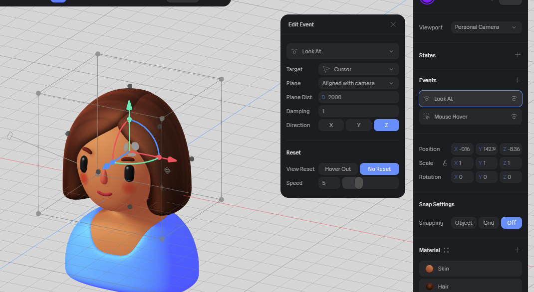Screen dimensions: 534x292
Task: Add a new material with plus icon
Action: (518, 250)
